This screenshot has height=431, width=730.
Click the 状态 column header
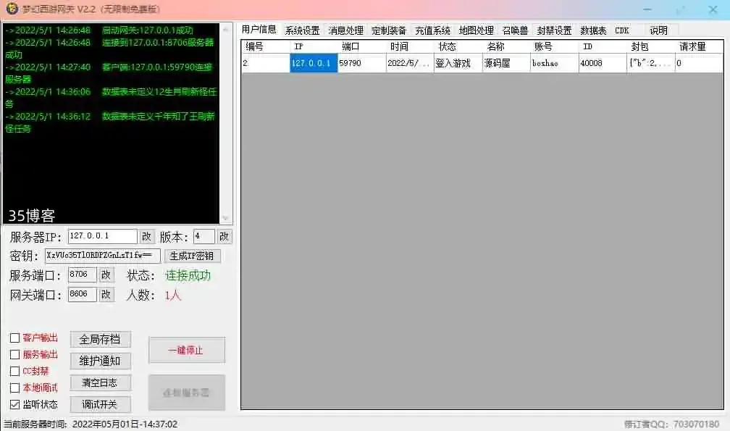[x=458, y=46]
